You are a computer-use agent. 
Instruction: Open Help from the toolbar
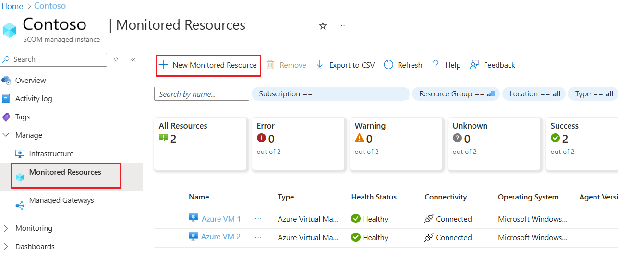click(447, 65)
